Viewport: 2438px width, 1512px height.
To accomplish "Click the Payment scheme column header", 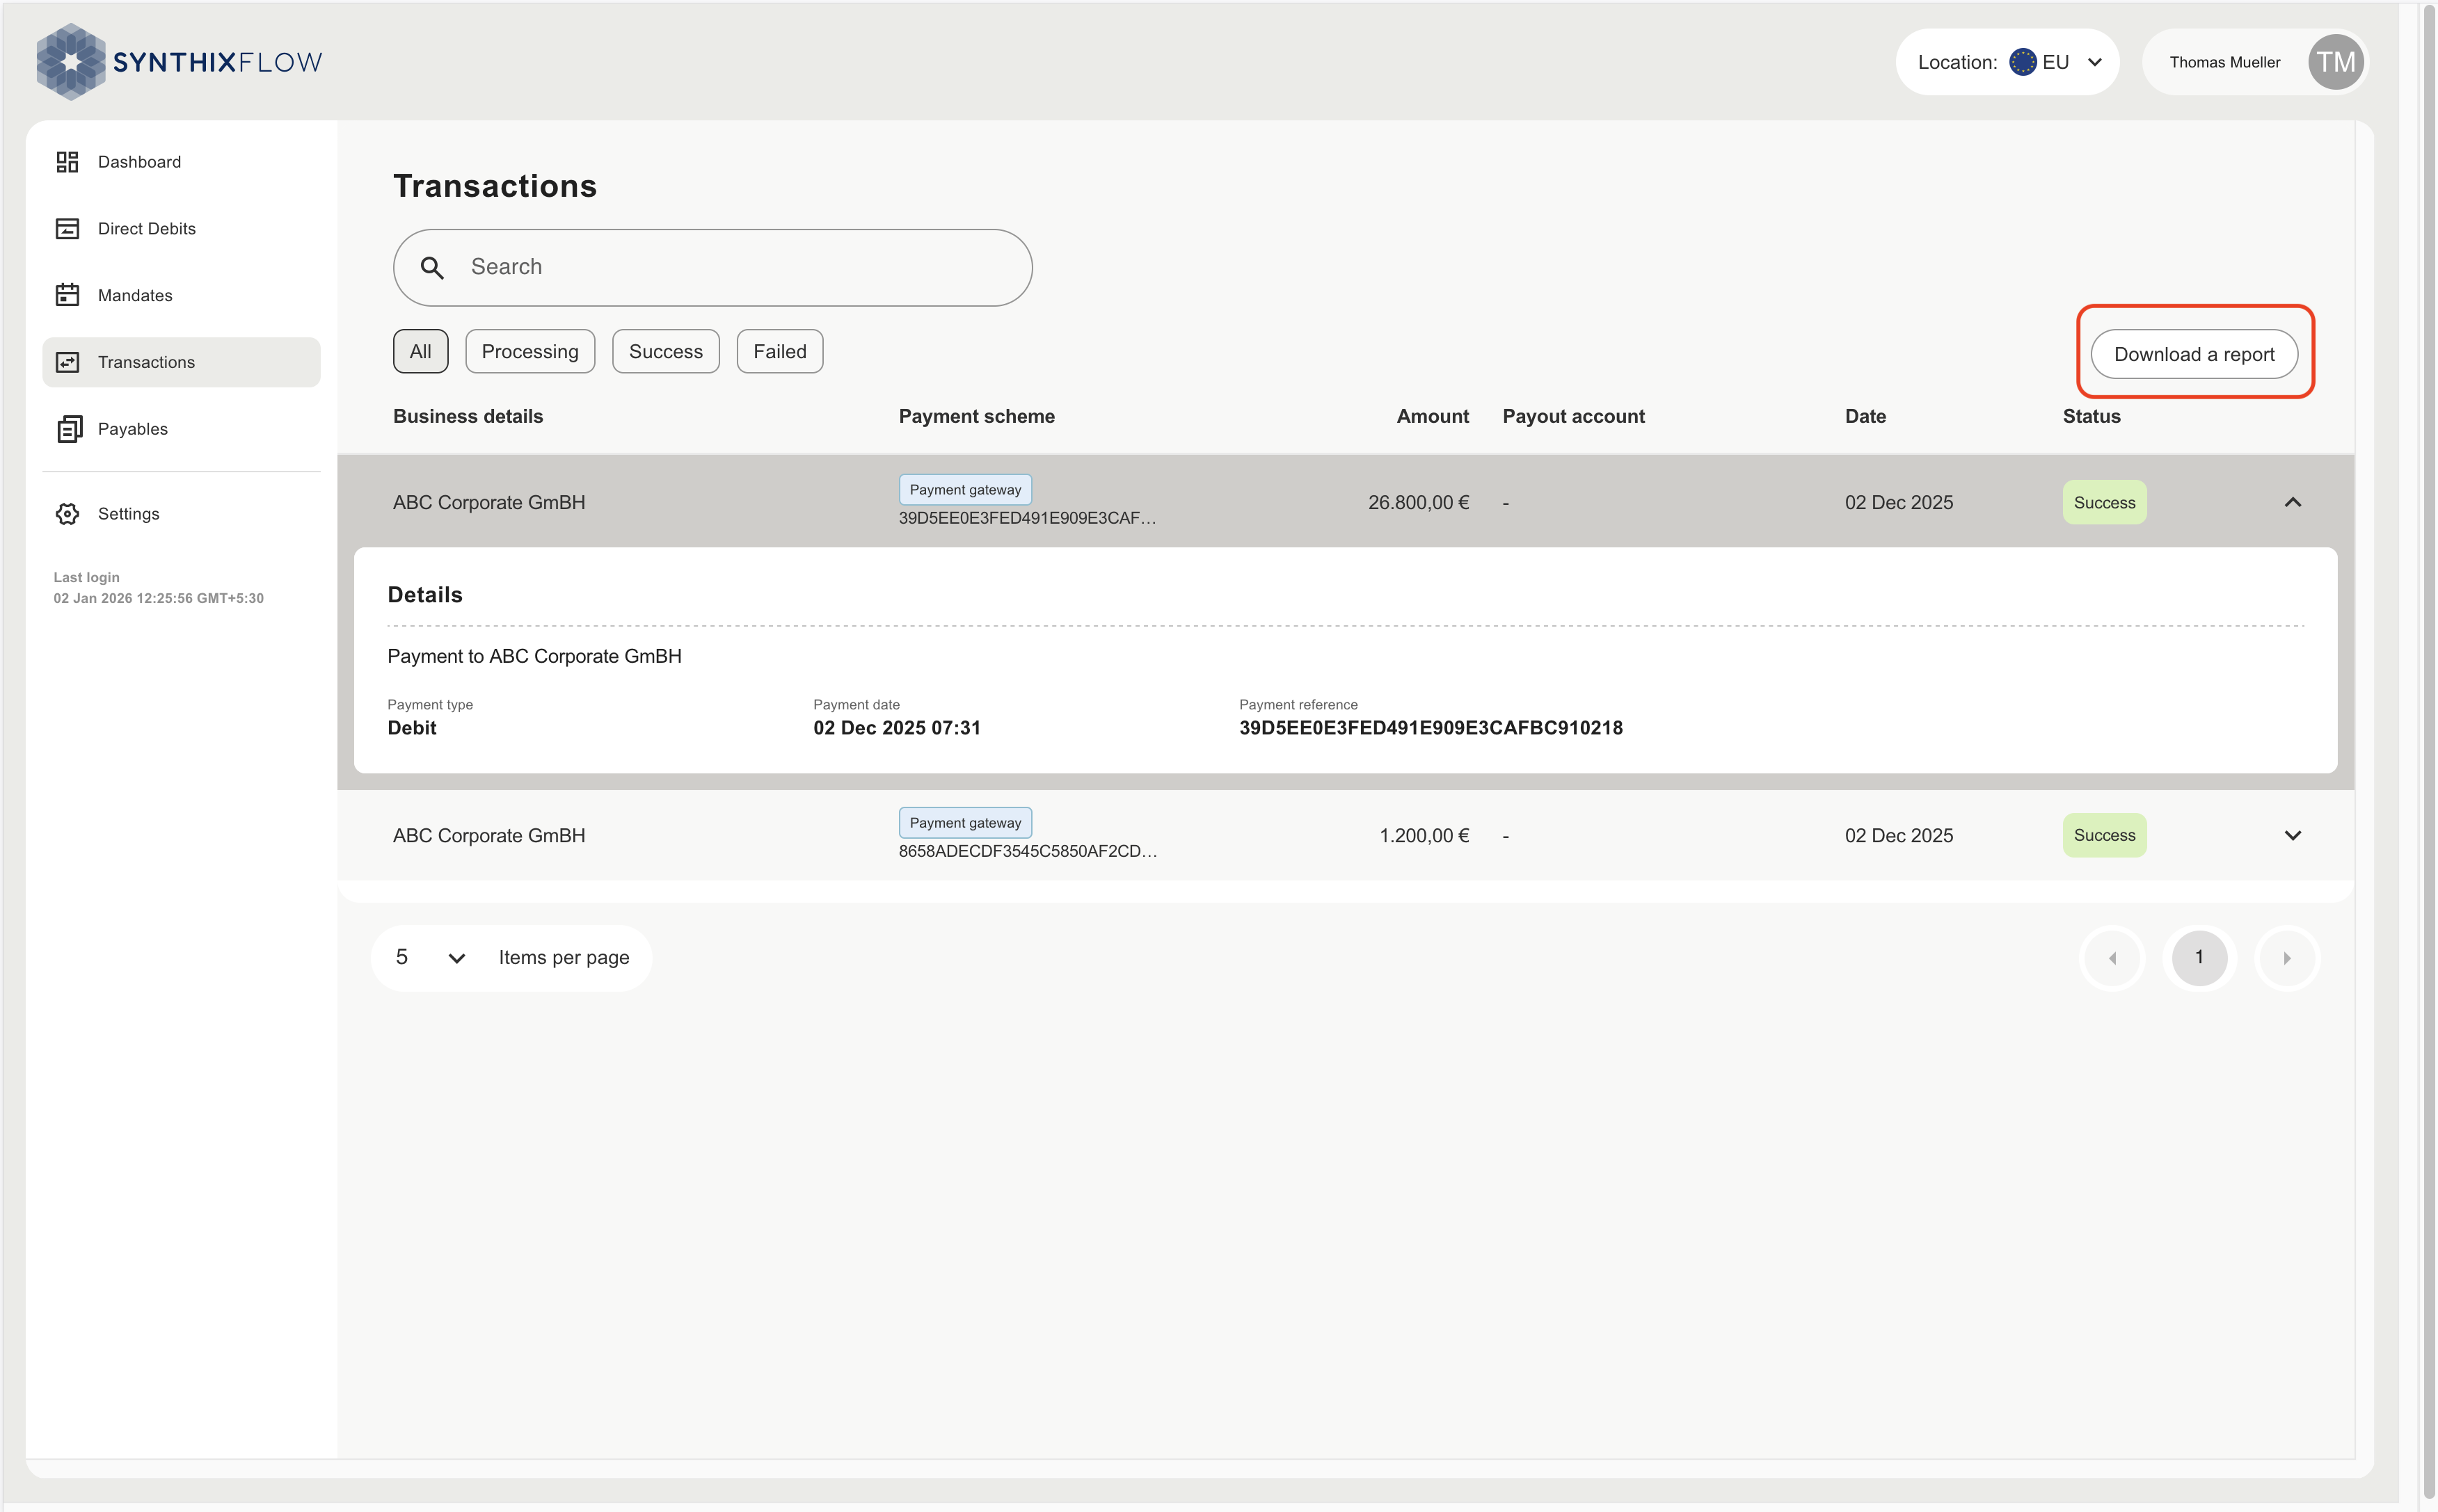I will coord(976,416).
